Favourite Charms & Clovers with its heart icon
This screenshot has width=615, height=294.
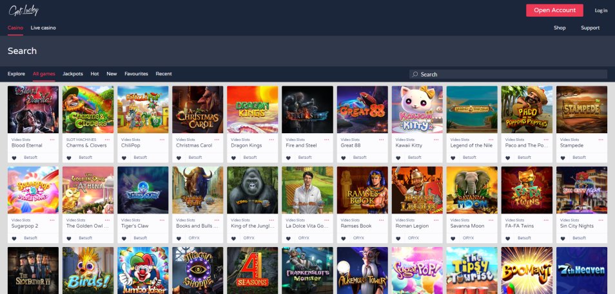coord(69,158)
